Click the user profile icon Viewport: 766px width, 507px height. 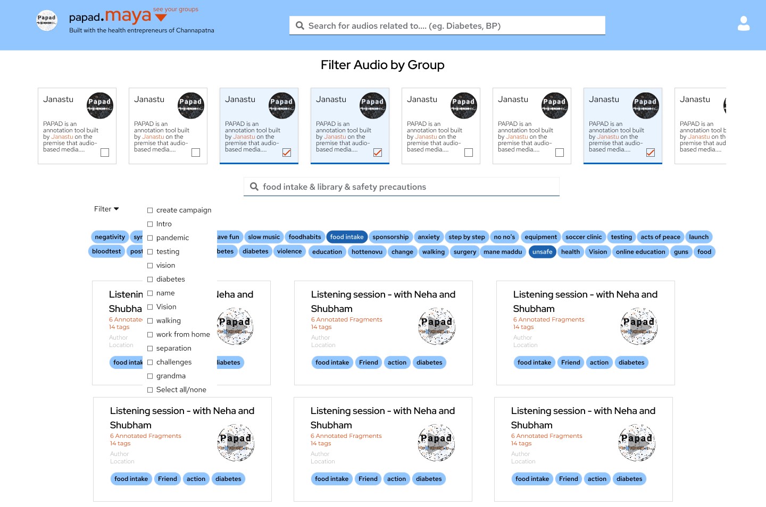[x=743, y=23]
